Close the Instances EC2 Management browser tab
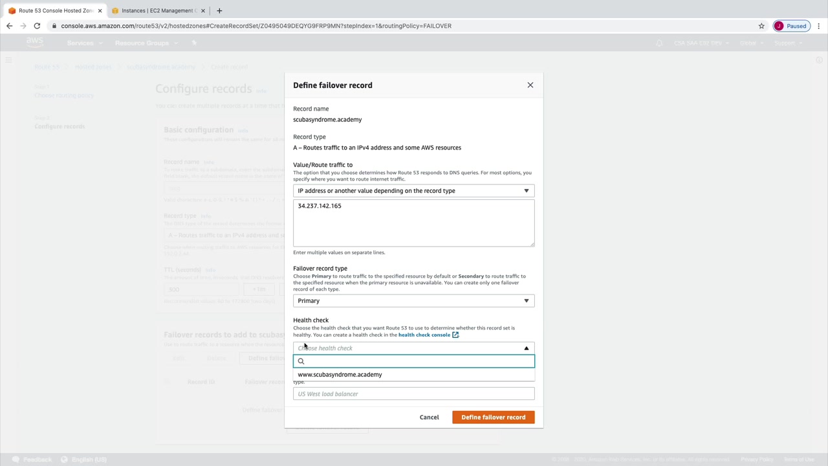The width and height of the screenshot is (828, 466). pyautogui.click(x=203, y=10)
